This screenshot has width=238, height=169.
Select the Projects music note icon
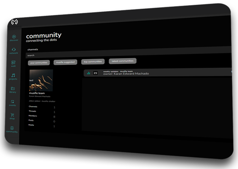pos(13,76)
